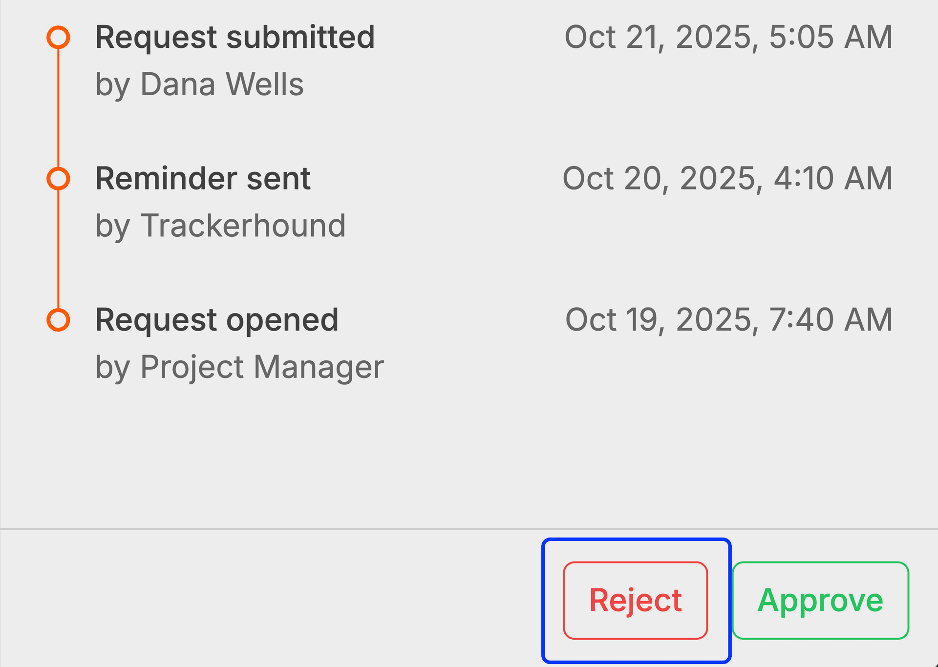Click the Reminder sent timeline marker

59,178
